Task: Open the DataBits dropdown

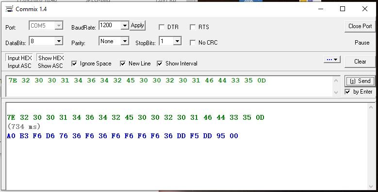Action: [59, 41]
